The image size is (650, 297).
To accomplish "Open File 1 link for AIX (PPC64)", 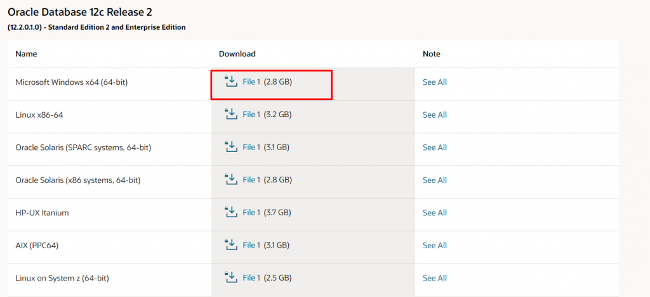I will (x=251, y=245).
